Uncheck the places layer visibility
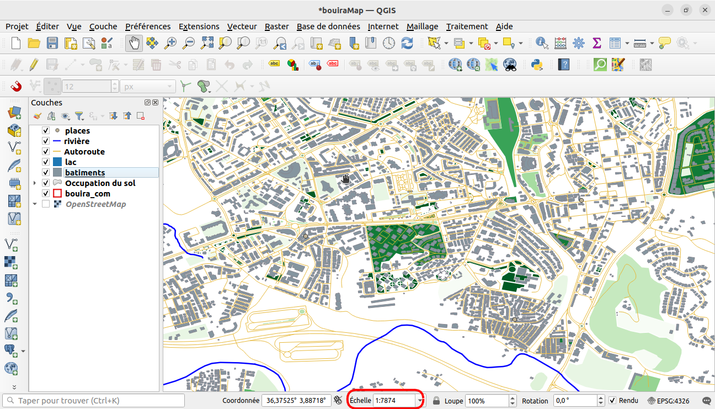The height and width of the screenshot is (409, 715). 46,131
